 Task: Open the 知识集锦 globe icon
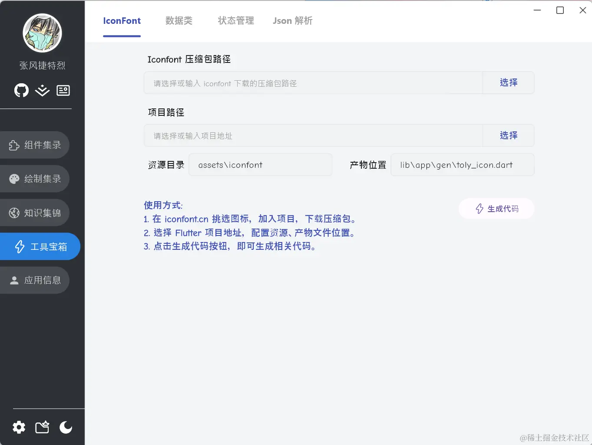tap(14, 213)
